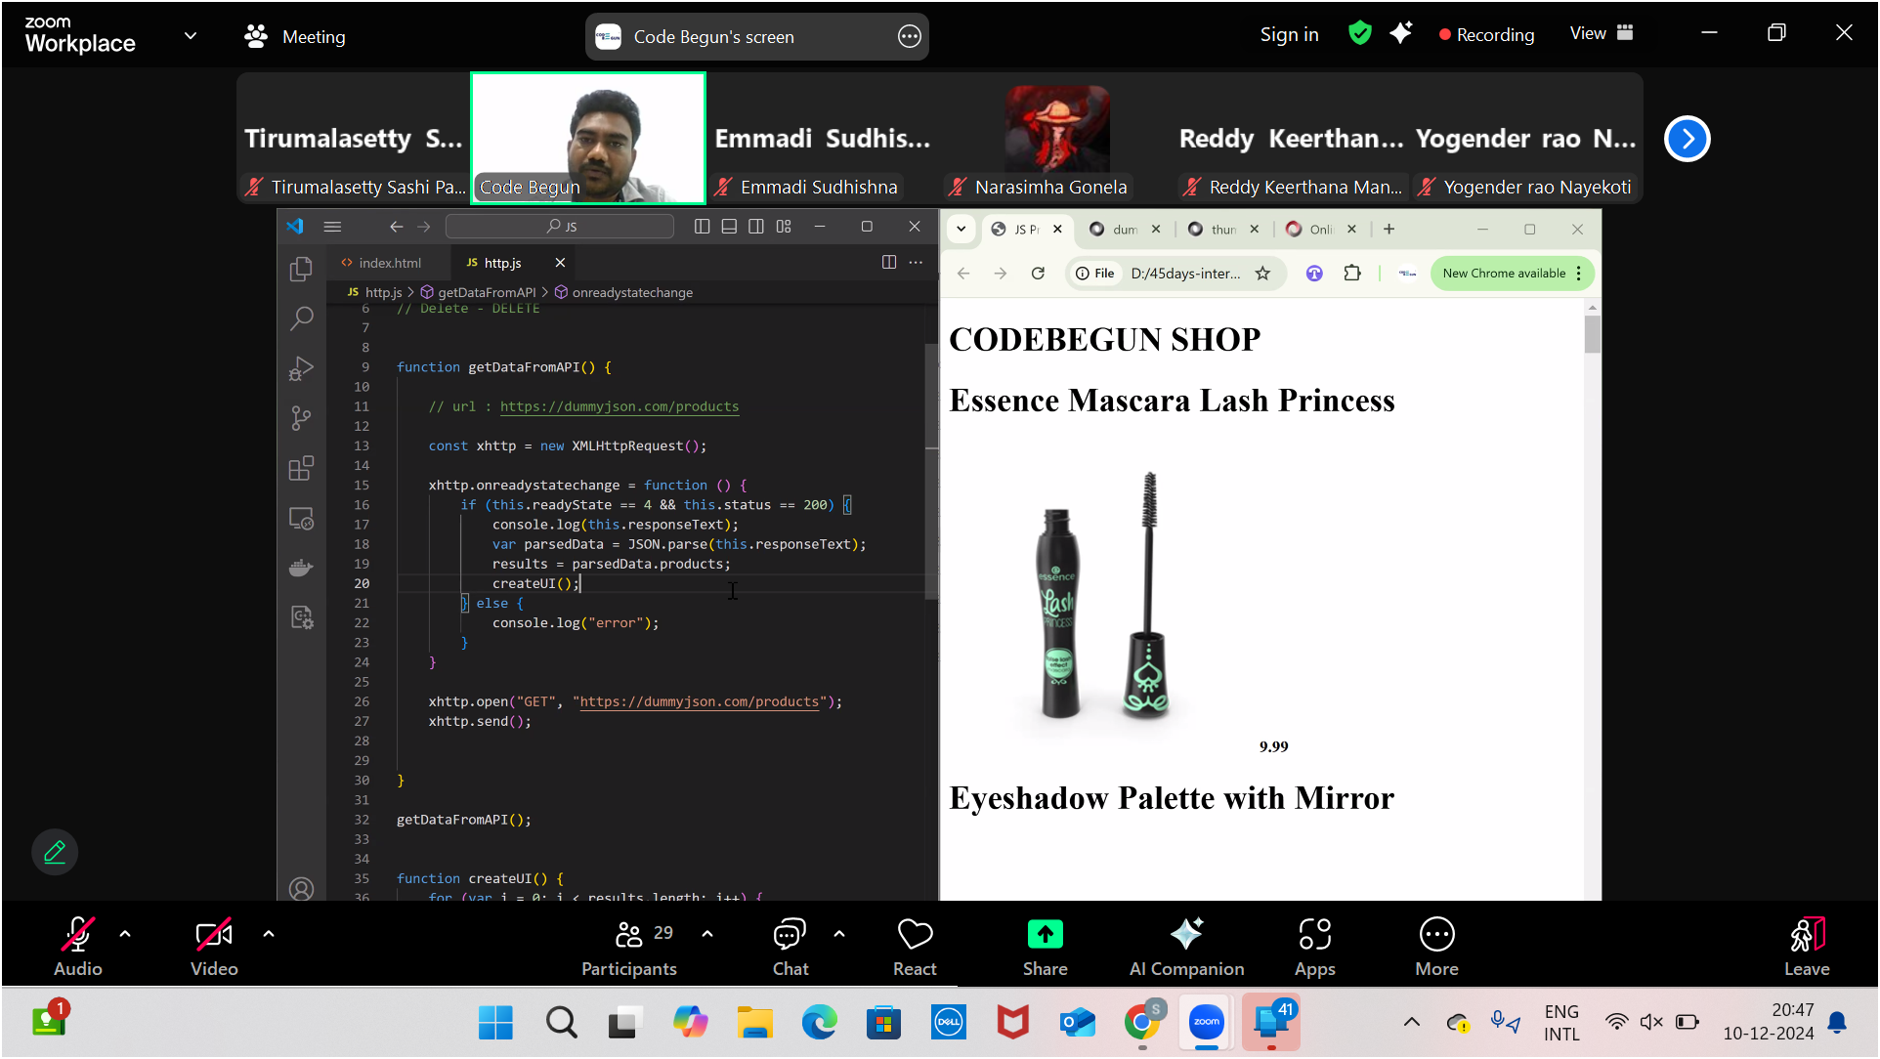Toggle the Recording indicator
Image resolution: width=1880 pixels, height=1059 pixels.
(x=1486, y=34)
